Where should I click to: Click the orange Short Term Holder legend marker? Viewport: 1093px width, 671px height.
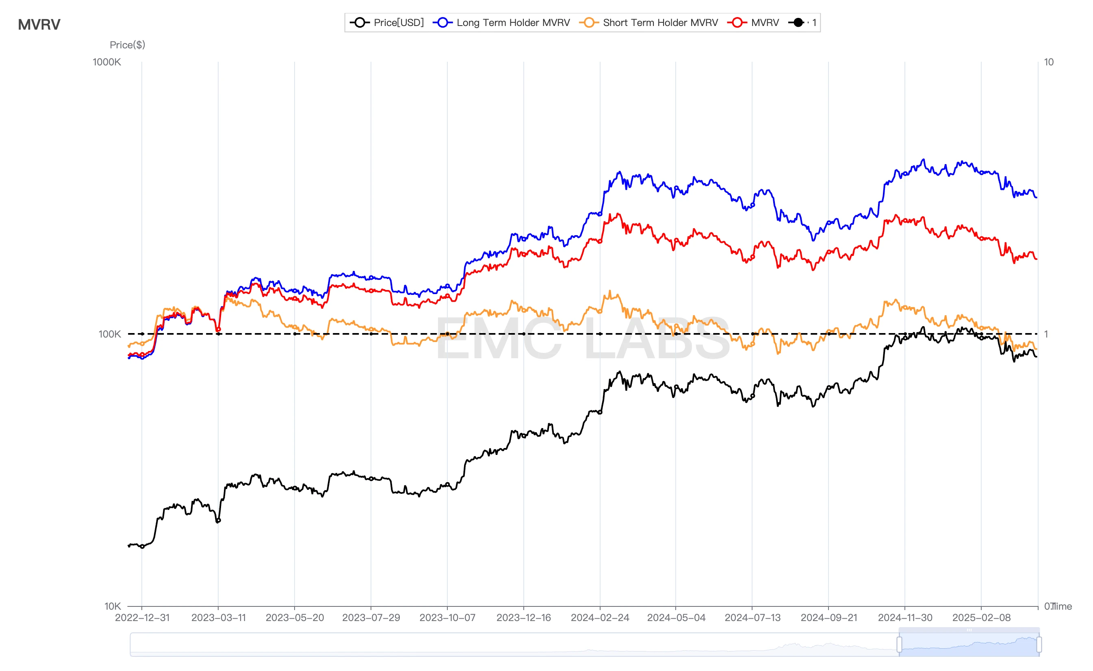(589, 23)
